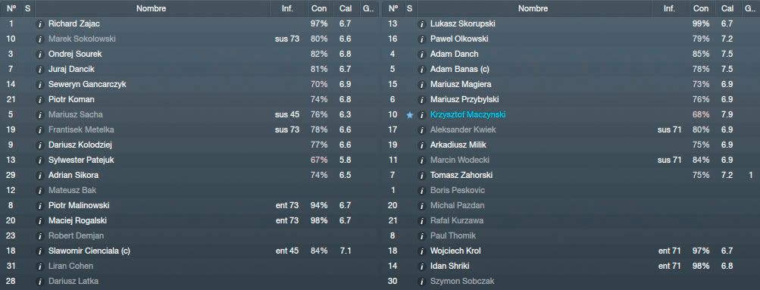
Task: Open Seweryn Gancarczyk's player page
Action: pyautogui.click(x=87, y=84)
